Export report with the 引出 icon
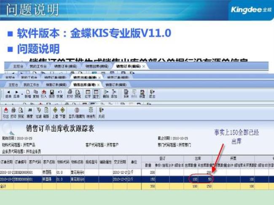This screenshot has height=205, width=274. 6,113
